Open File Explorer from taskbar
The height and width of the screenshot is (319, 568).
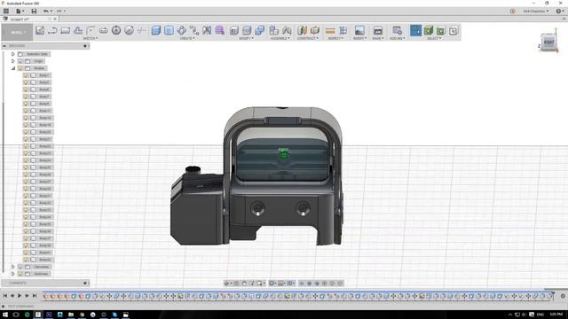click(x=71, y=315)
